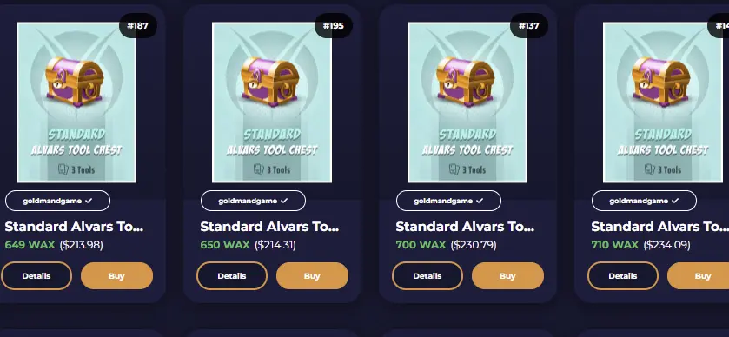729x337 pixels.
Task: Select the #195 chest card thumbnail
Action: (272, 102)
